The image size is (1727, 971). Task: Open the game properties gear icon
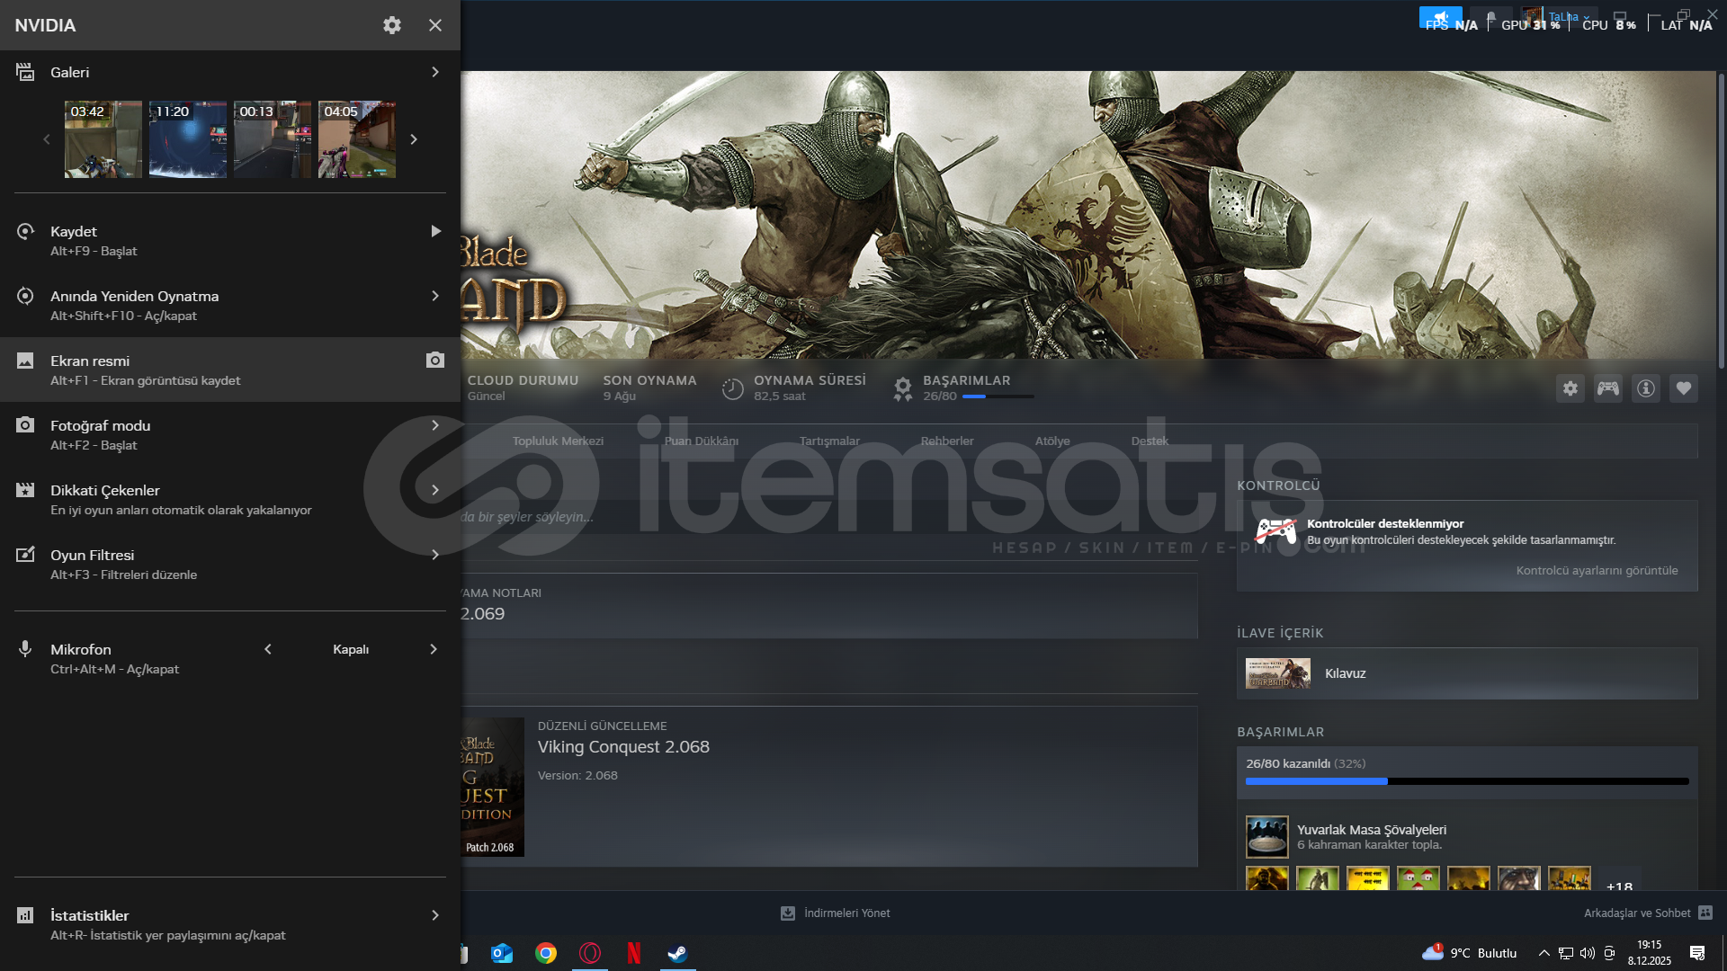pos(1570,388)
